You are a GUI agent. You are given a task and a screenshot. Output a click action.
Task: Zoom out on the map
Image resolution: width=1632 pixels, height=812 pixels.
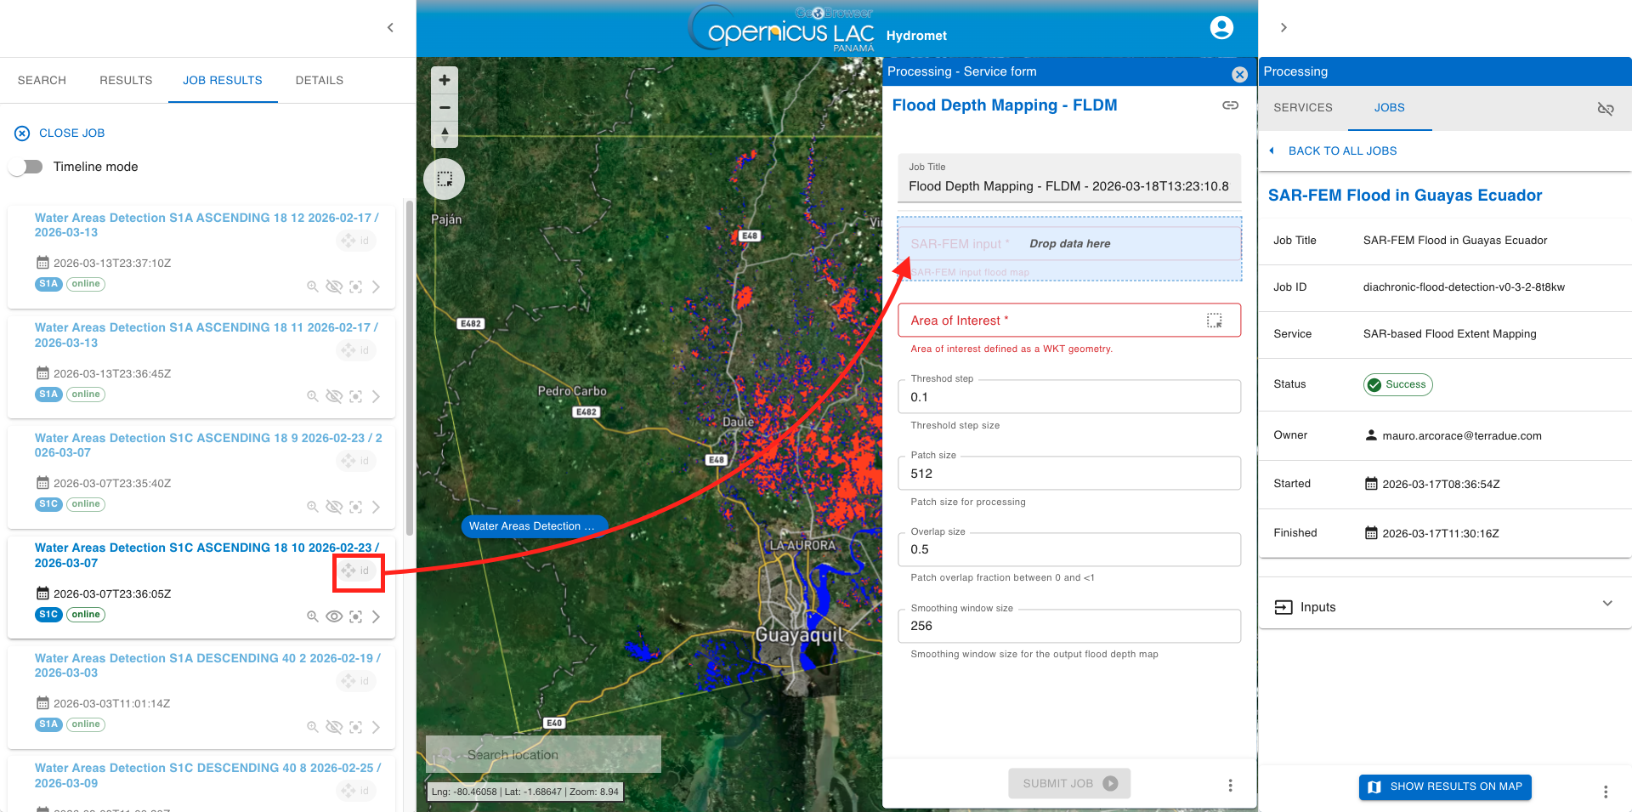tap(444, 107)
